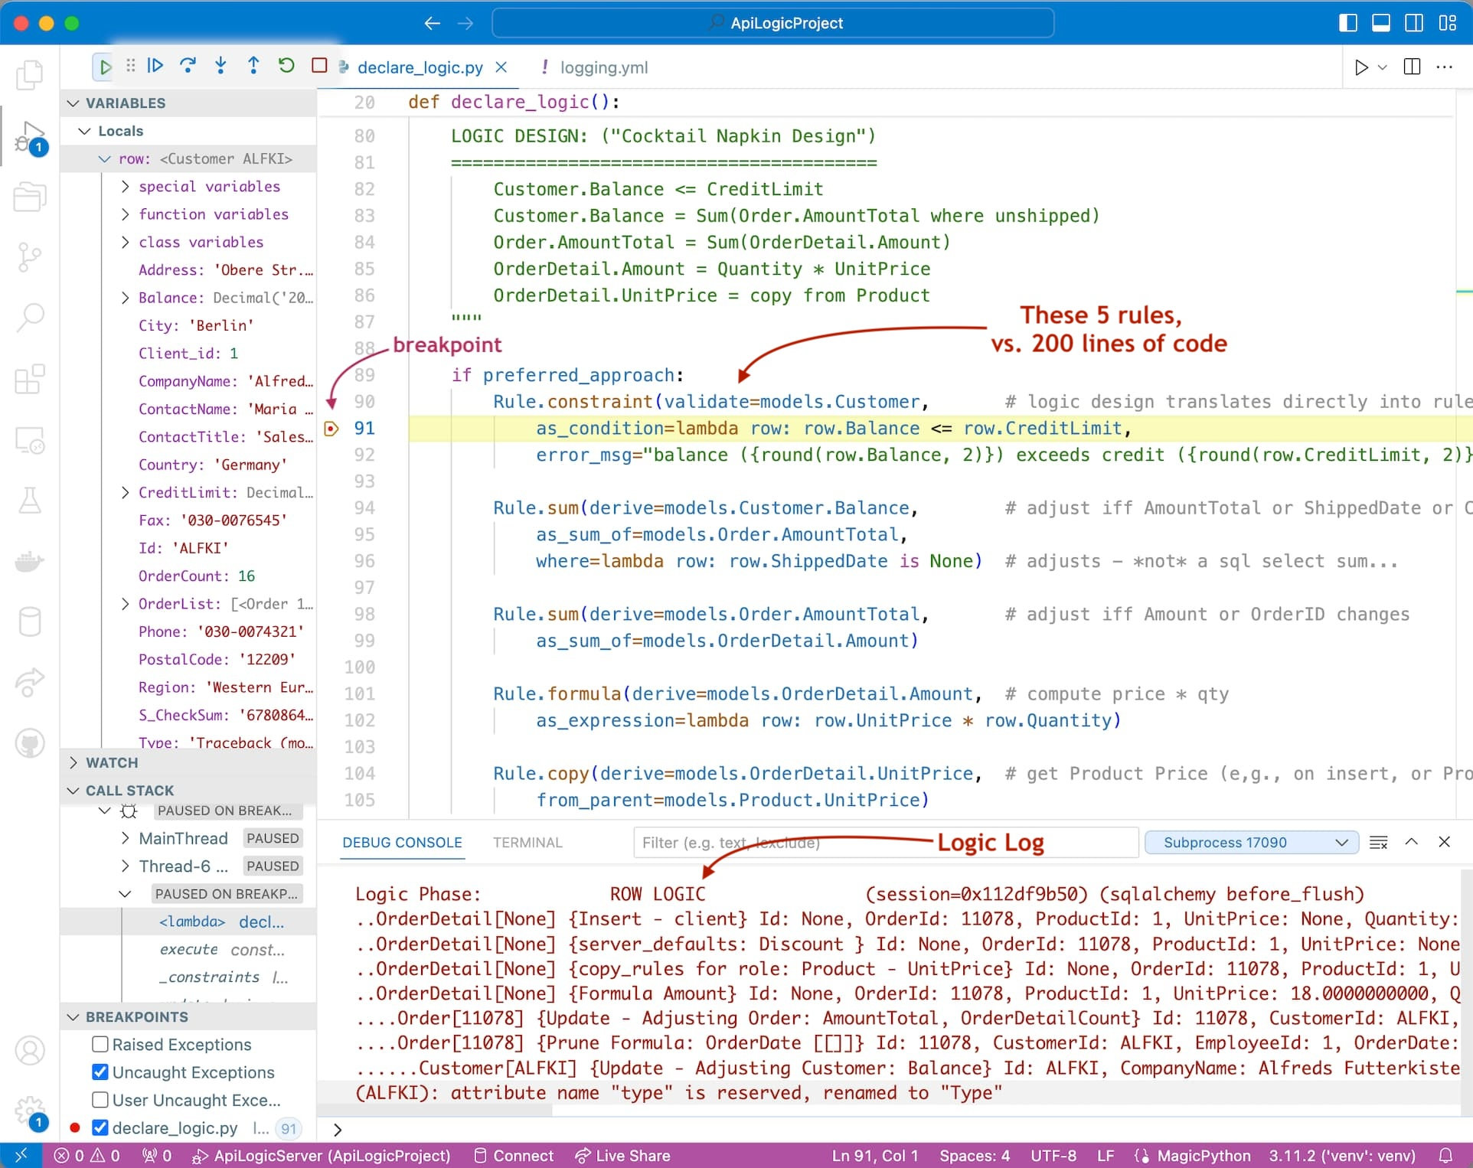The width and height of the screenshot is (1473, 1168).
Task: Select the DEBUG CONSOLE panel tab
Action: pyautogui.click(x=402, y=842)
